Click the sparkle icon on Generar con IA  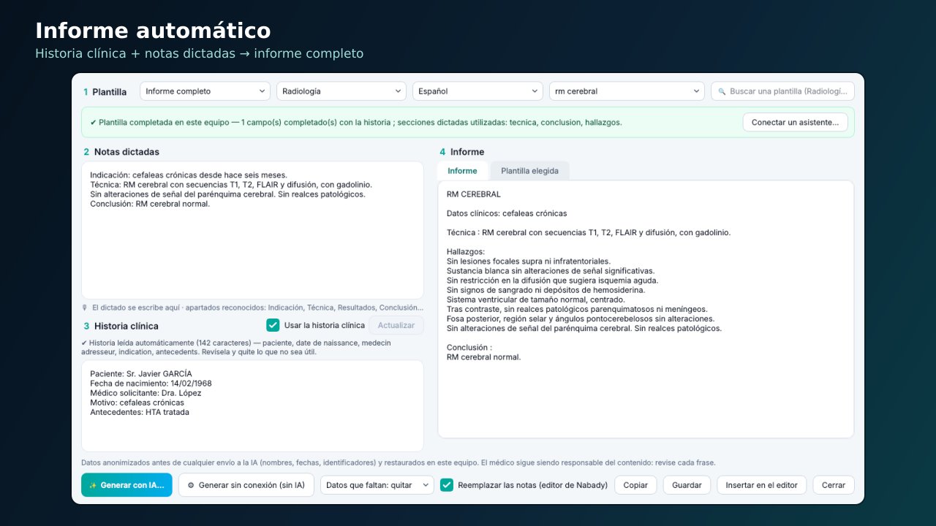(x=93, y=485)
